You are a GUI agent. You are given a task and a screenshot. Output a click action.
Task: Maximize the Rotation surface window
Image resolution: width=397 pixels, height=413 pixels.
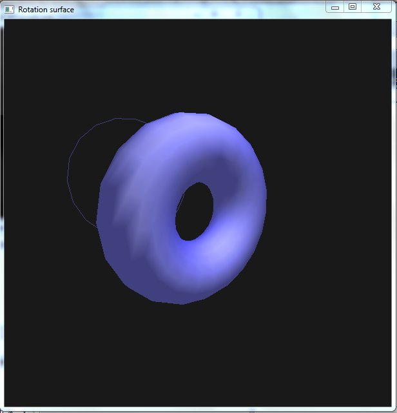pyautogui.click(x=353, y=7)
